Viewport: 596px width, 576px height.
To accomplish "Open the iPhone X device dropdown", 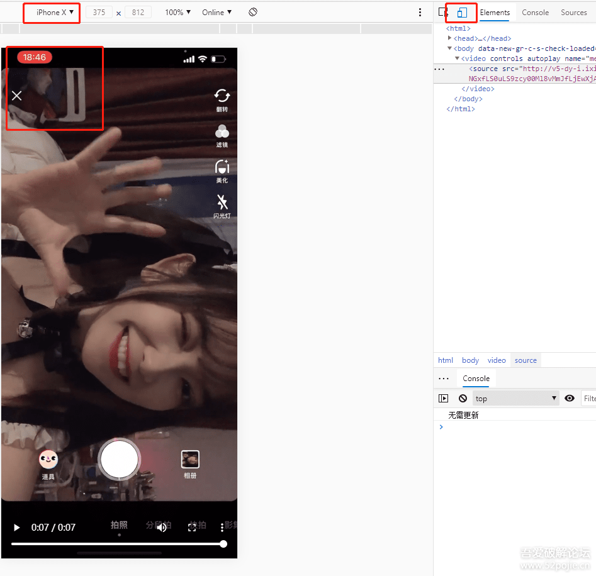I will [x=55, y=13].
